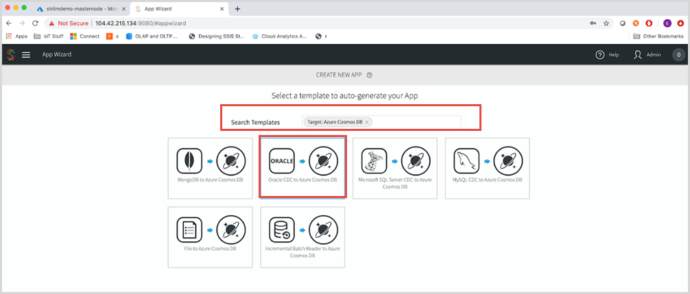Viewport: 690px width, 294px height.
Task: Click the Cosmos DB planet icon in the File card
Action: coord(231,230)
